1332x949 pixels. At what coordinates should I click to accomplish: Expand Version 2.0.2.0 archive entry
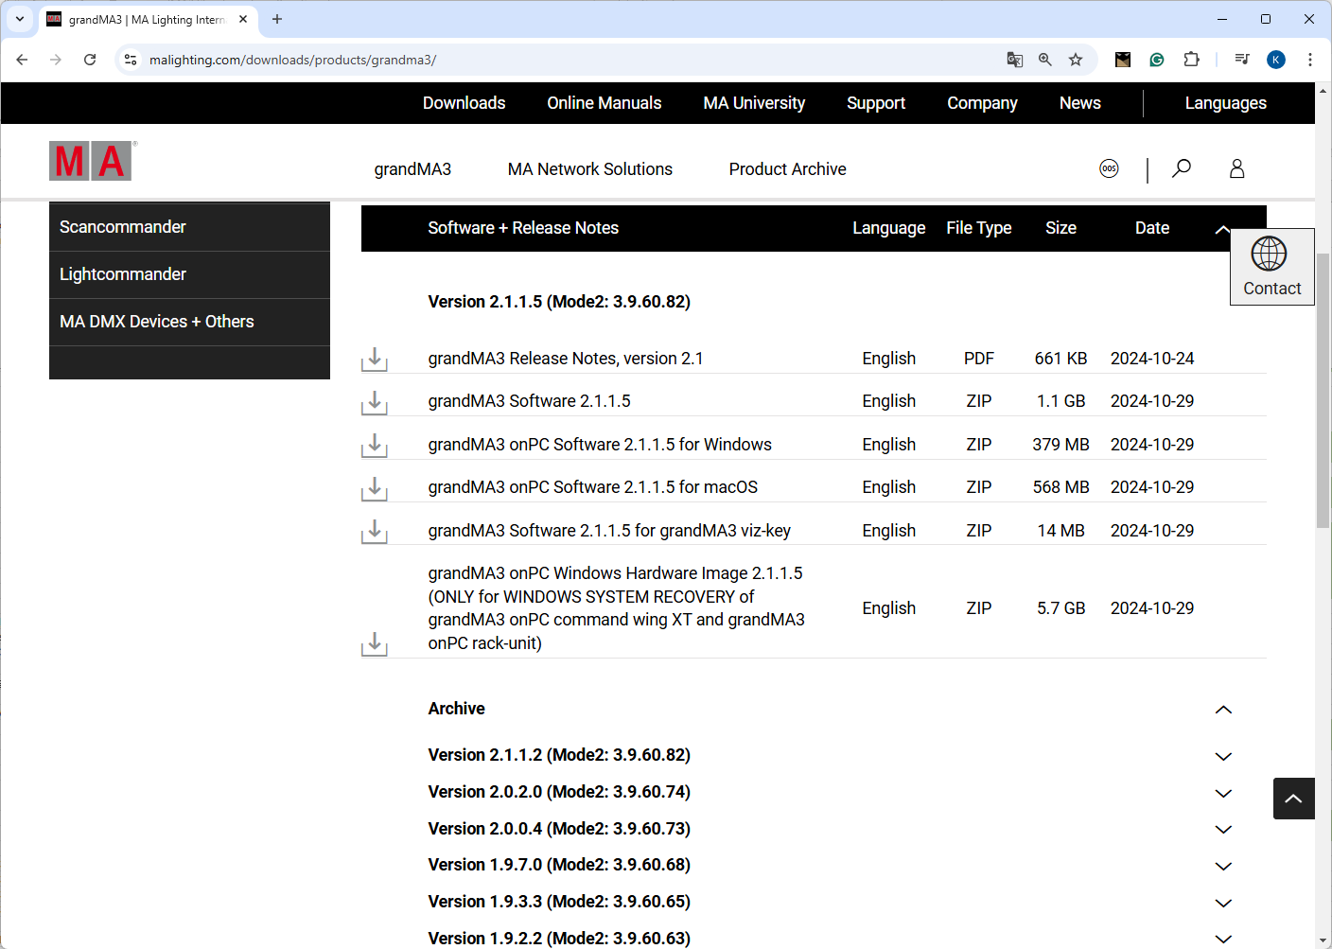1223,793
